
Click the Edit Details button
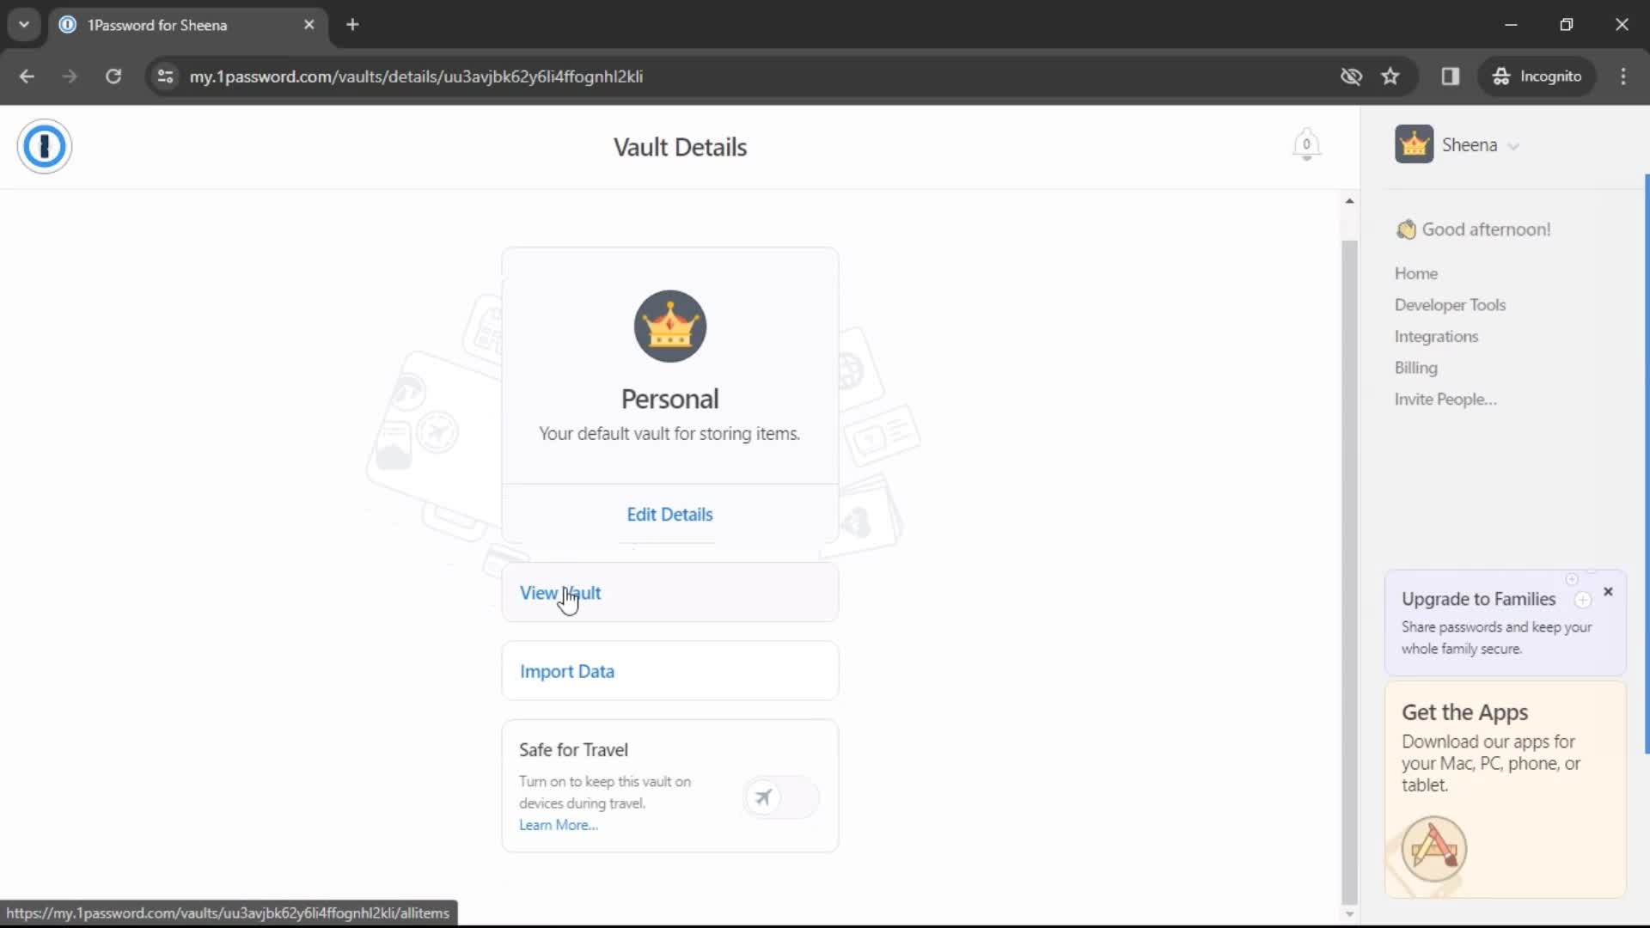(669, 515)
